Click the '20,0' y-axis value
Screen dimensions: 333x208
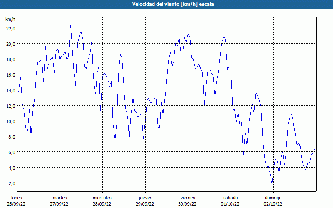point(11,44)
